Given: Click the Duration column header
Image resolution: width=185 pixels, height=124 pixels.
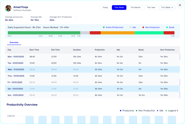Looking at the screenshot, I should click(x=77, y=50).
